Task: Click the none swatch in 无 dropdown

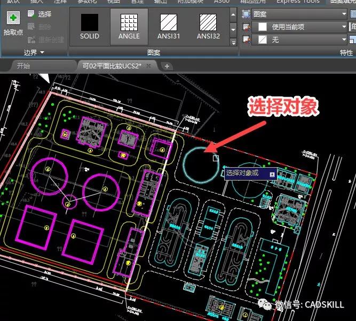Action: point(263,40)
